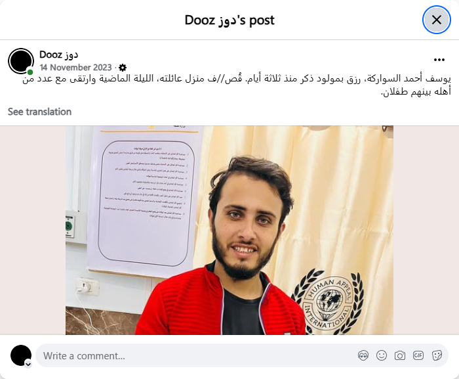
Task: Open the emoji picker in comment box
Action: point(382,355)
